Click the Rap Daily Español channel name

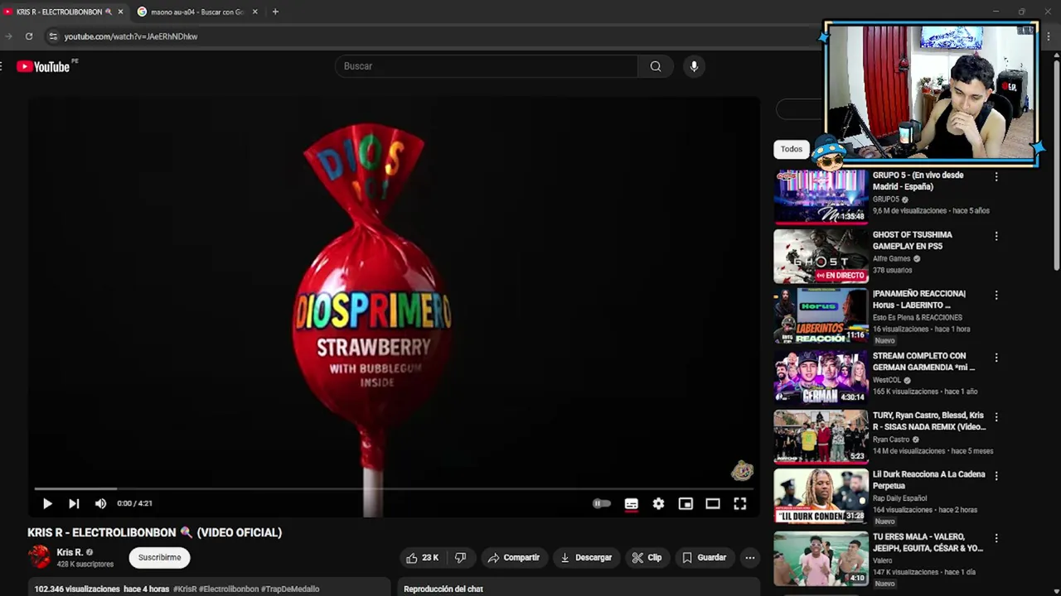click(900, 498)
